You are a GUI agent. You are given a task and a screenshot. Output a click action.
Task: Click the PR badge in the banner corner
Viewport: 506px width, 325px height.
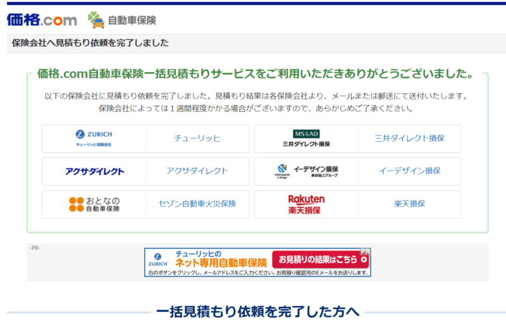pos(365,252)
